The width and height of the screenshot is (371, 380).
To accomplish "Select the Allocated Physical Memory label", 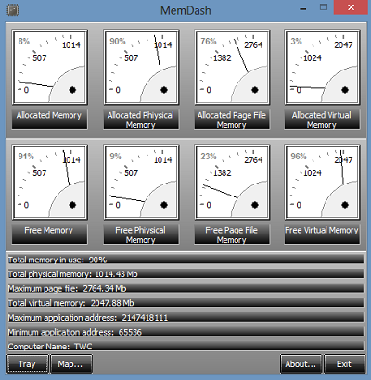I will click(141, 119).
